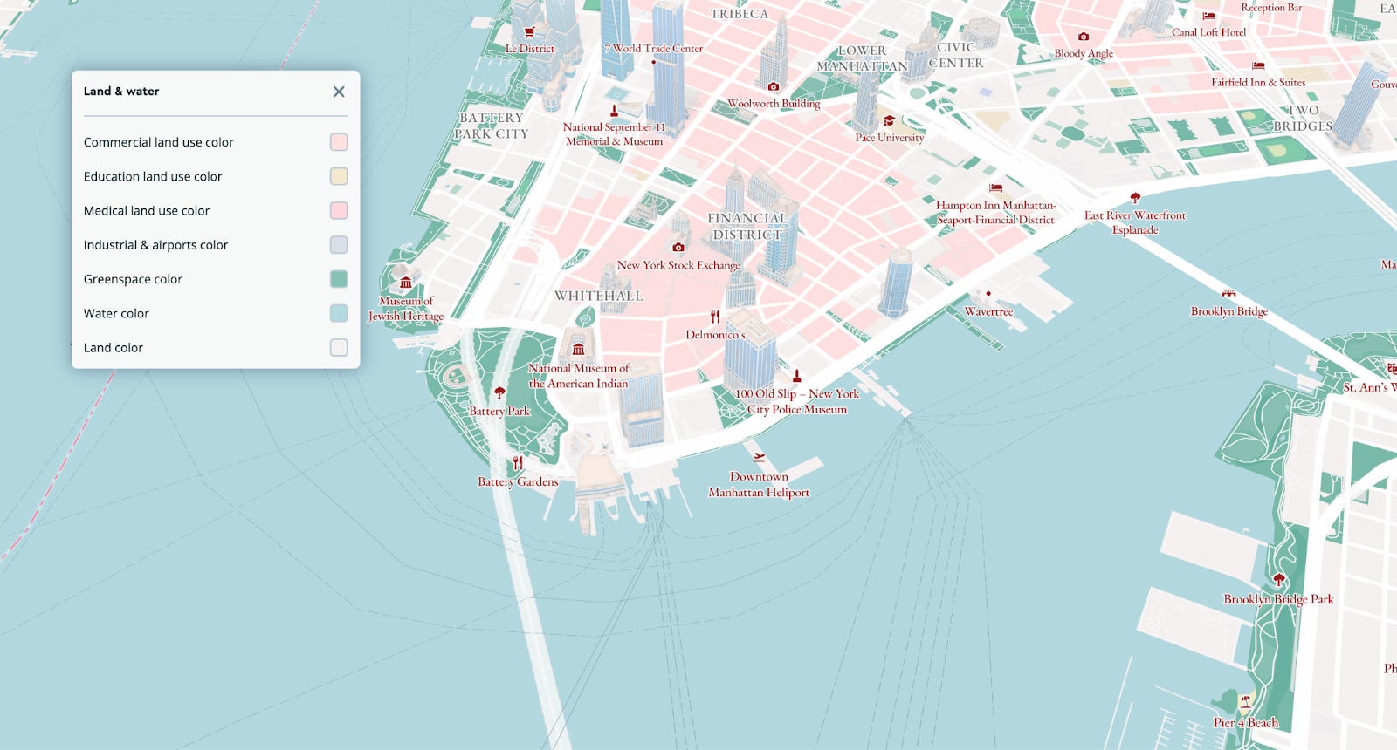Click the Brooklyn Bridge Park label
Viewport: 1397px width, 750px height.
pos(1278,599)
